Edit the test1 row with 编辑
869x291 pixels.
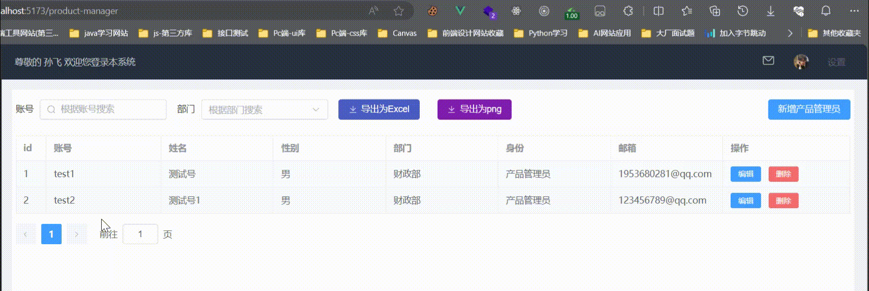click(x=746, y=174)
